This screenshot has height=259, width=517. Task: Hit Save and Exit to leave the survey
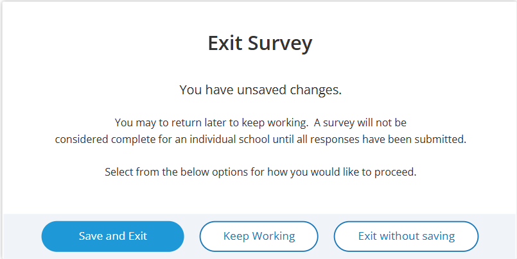tap(113, 236)
